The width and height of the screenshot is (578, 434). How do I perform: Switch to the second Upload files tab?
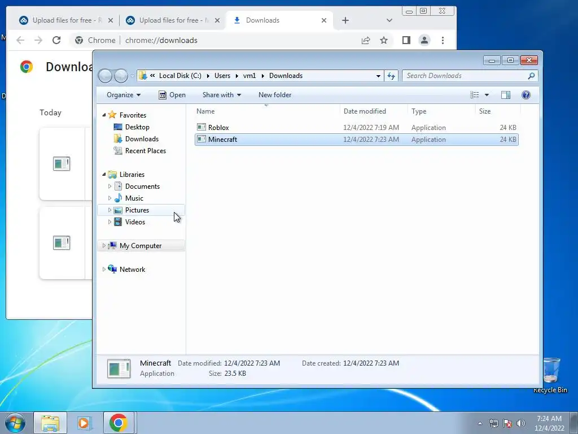pos(173,20)
